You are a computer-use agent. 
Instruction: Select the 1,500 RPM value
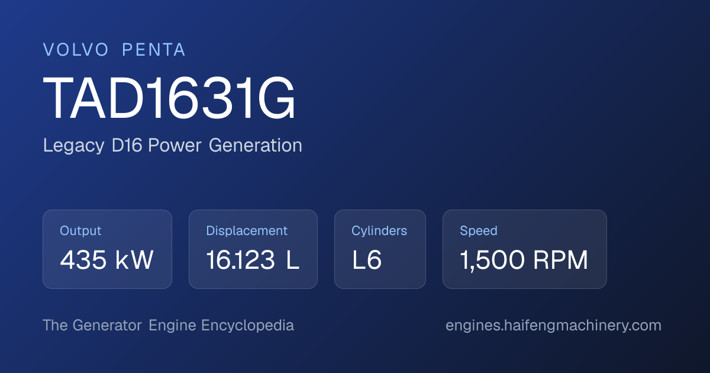click(524, 261)
